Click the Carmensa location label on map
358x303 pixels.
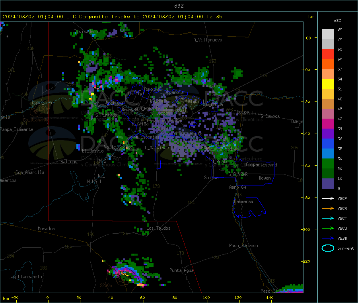[x=243, y=201]
